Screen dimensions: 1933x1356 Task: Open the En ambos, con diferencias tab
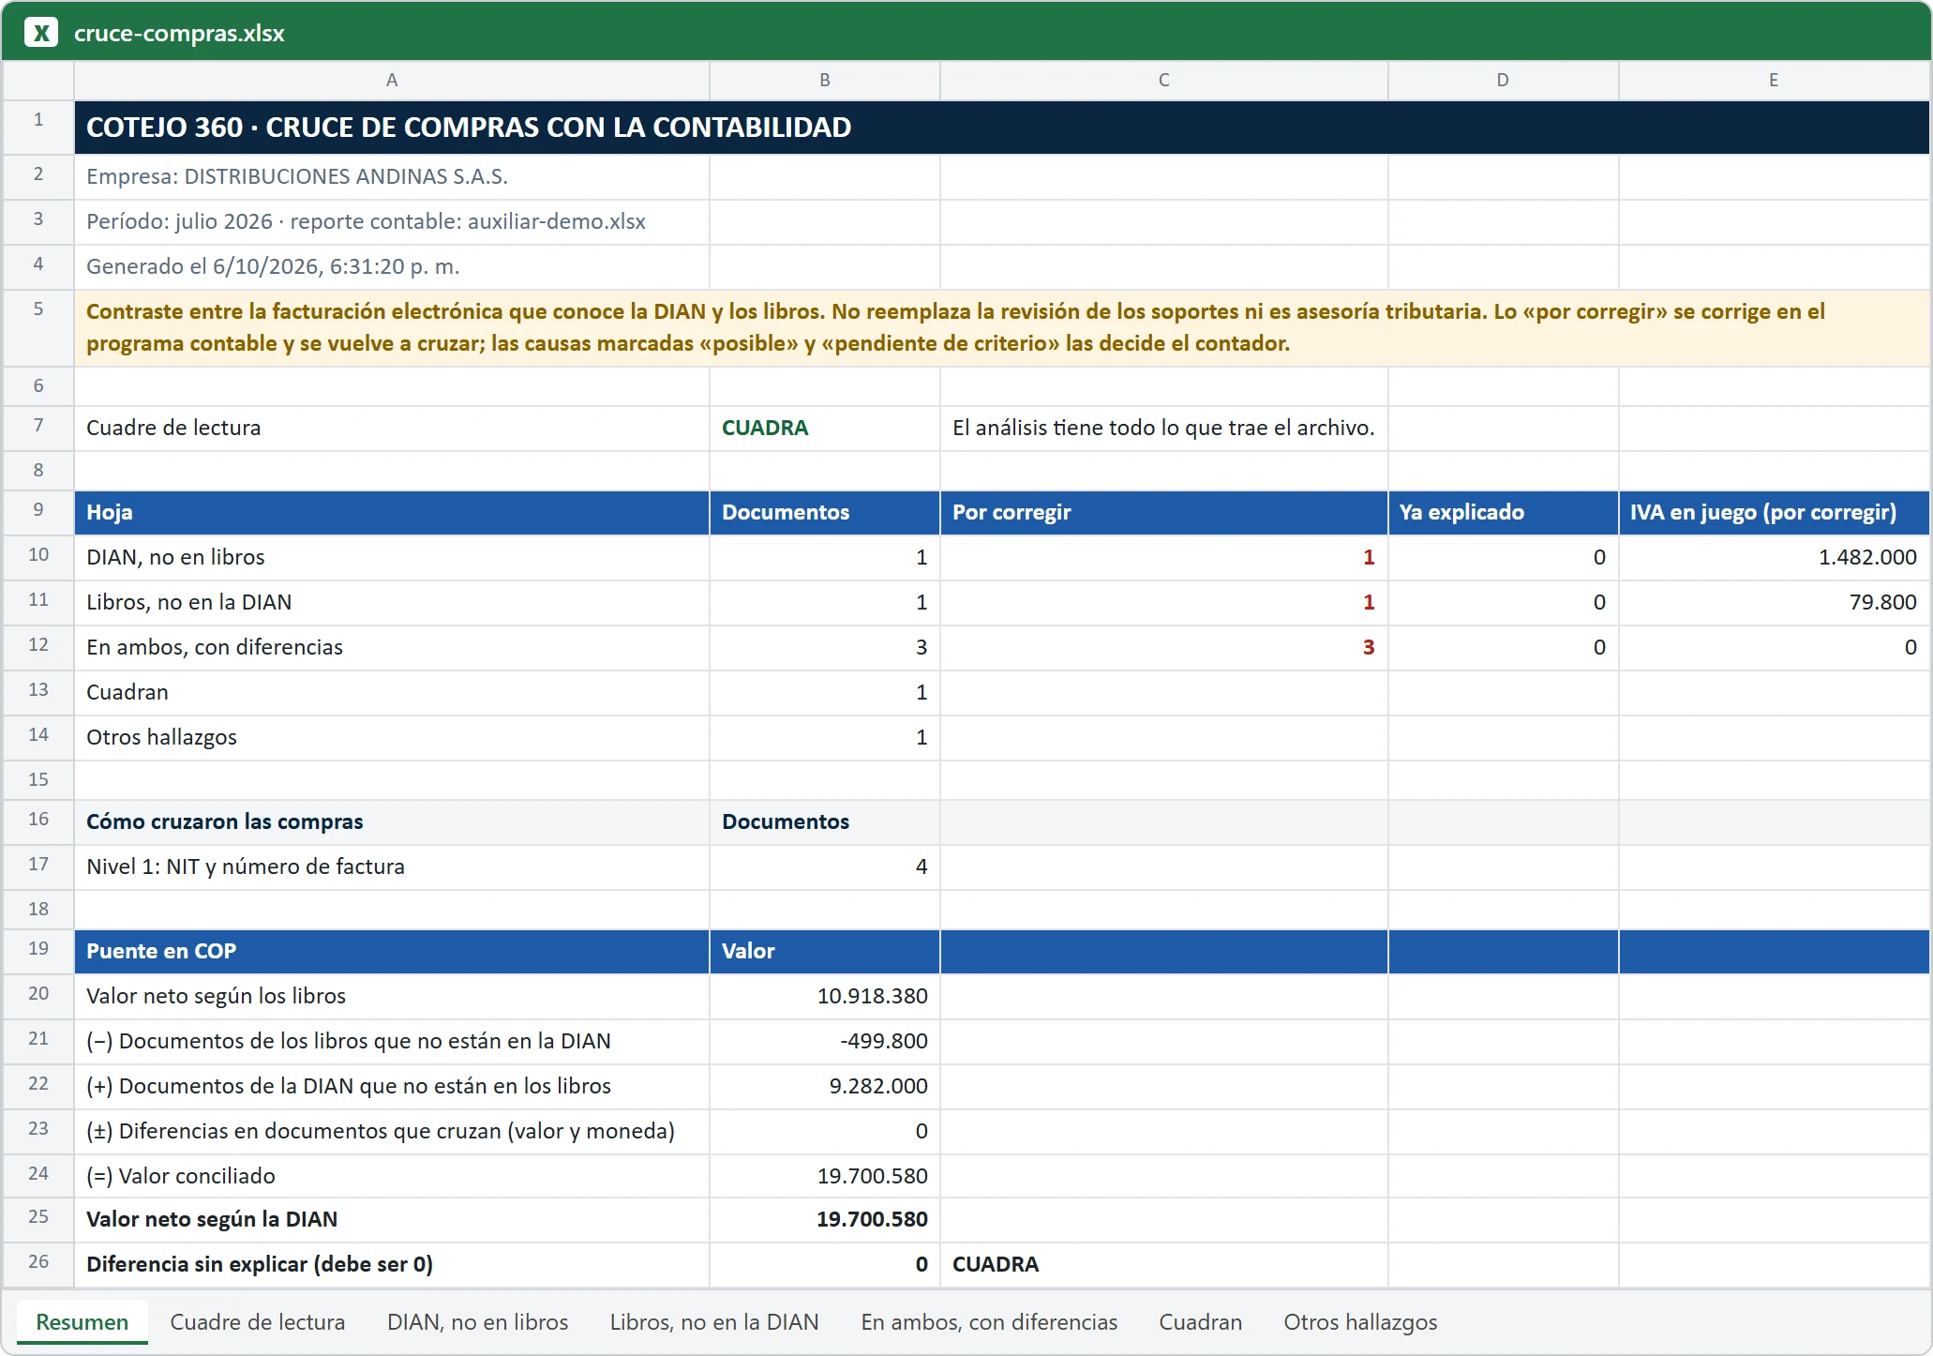coord(989,1322)
